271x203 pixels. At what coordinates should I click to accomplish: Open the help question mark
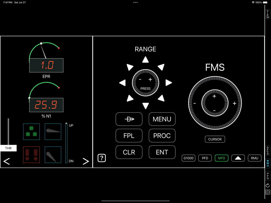click(102, 158)
